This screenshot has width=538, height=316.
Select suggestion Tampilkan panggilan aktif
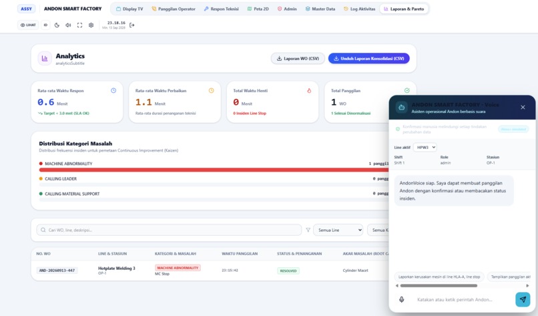pyautogui.click(x=509, y=277)
